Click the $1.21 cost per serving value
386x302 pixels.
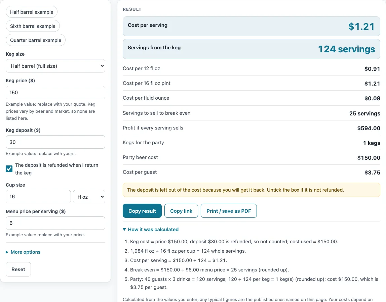(x=361, y=27)
